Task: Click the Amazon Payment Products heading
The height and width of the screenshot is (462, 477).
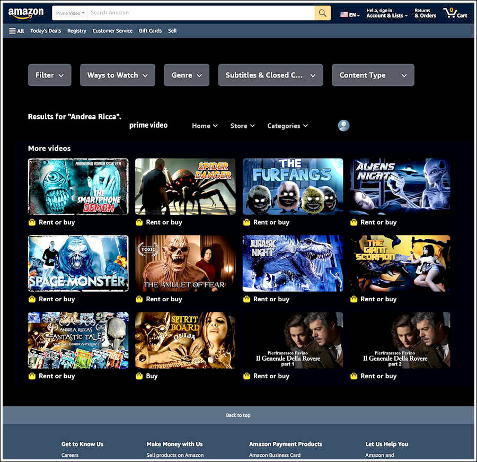Action: (286, 444)
